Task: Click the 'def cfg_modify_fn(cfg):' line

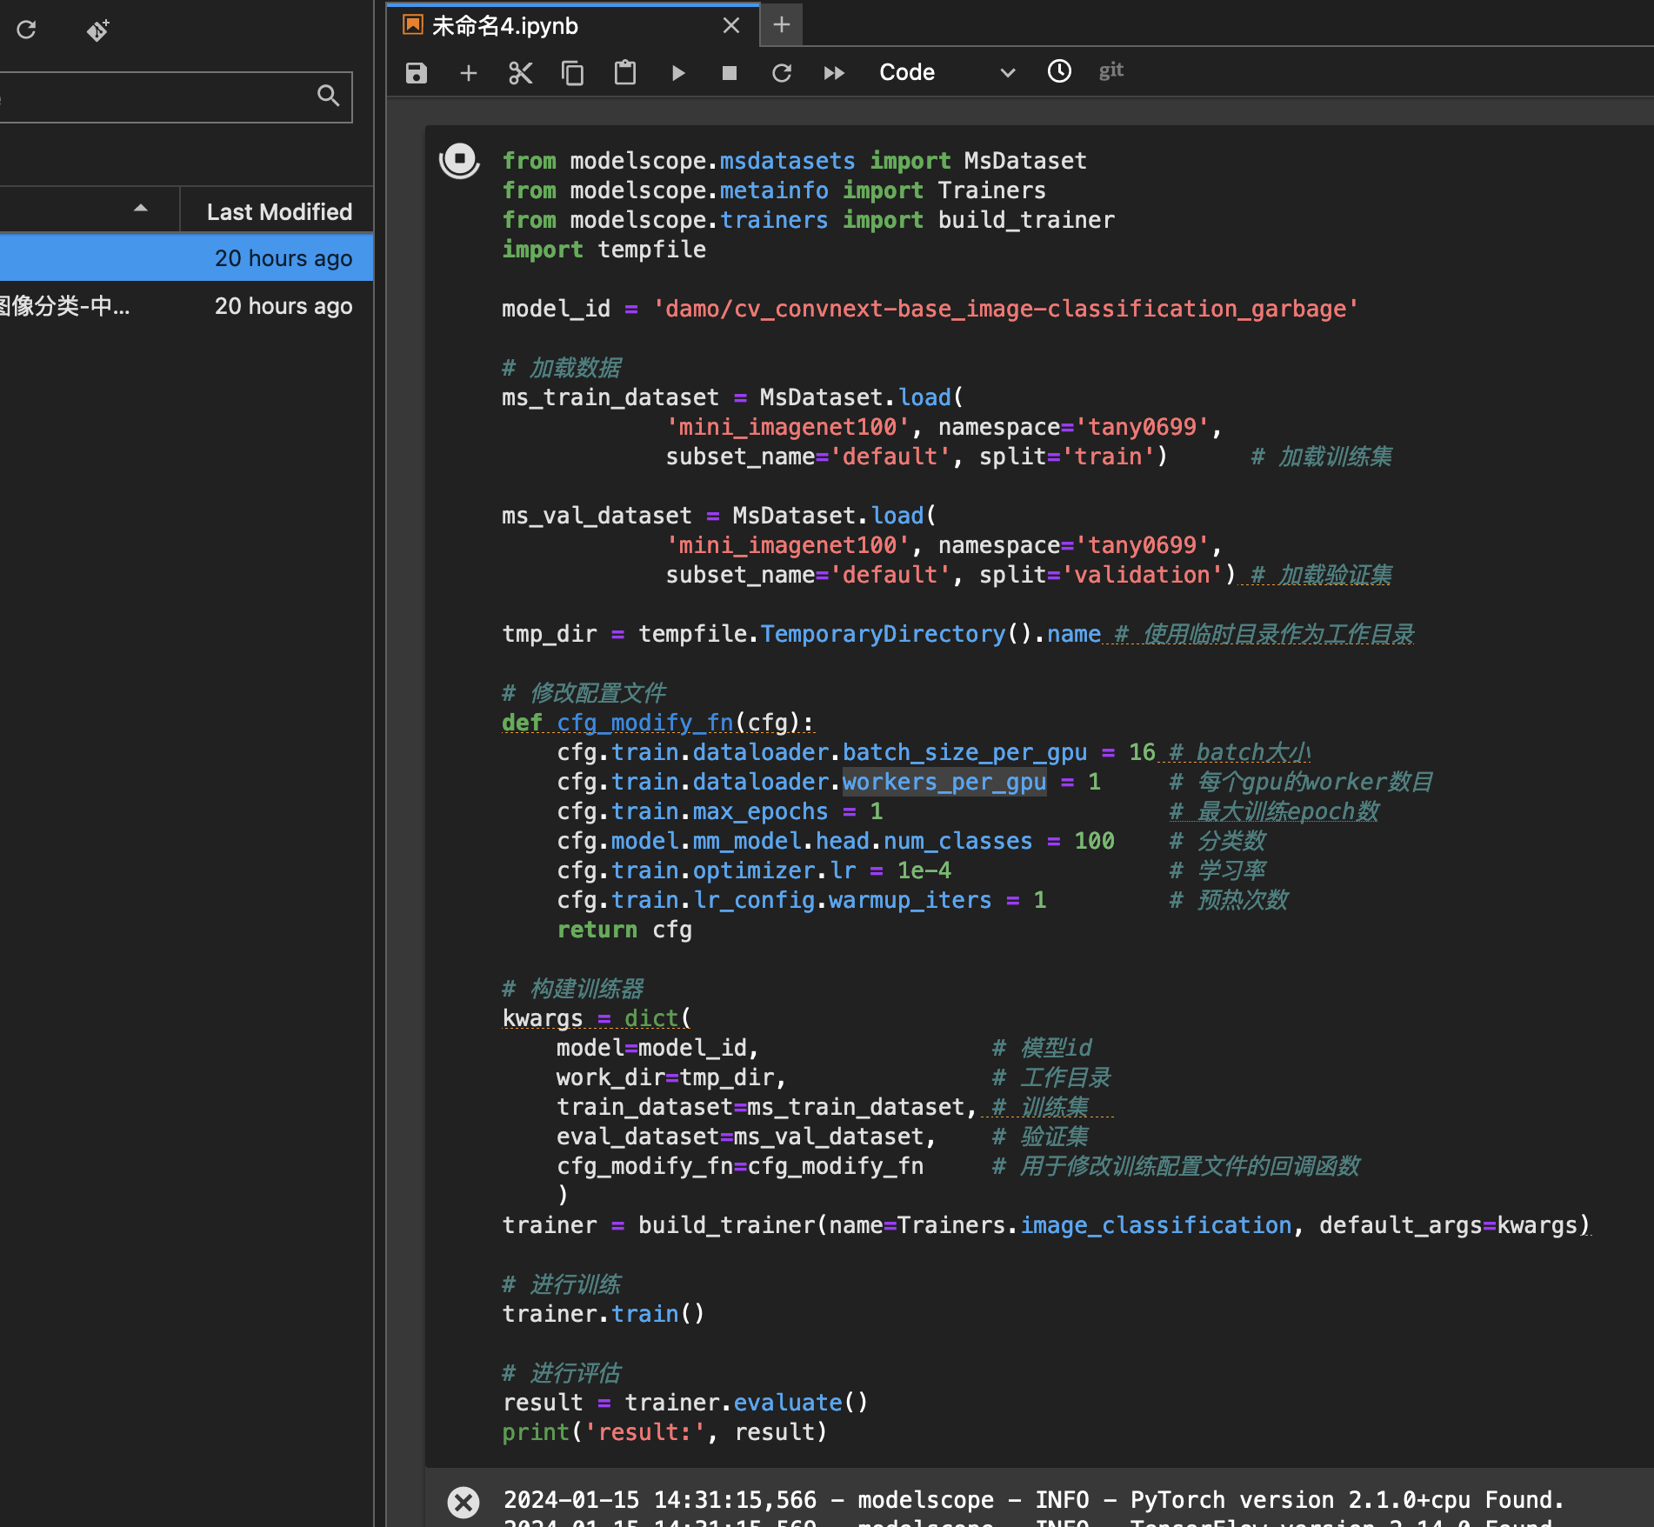Action: (x=657, y=723)
